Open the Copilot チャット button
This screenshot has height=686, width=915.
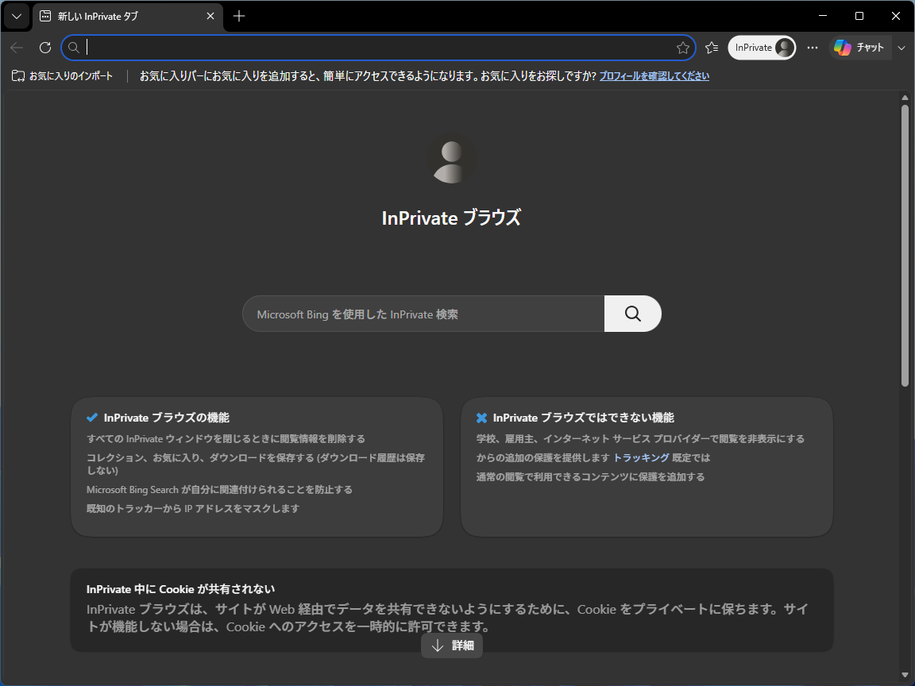859,48
